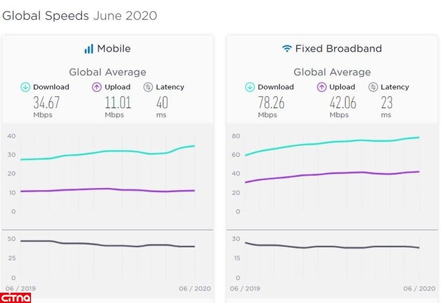Screen dimensions: 441x303
Task: Click the Fixed Broadband latency icon
Action: point(373,87)
